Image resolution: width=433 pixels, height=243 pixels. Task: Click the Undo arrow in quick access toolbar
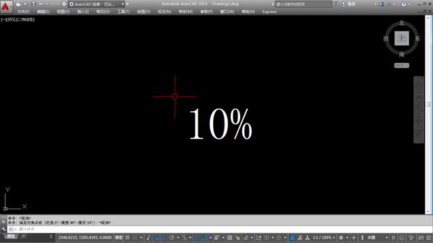coord(41,4)
